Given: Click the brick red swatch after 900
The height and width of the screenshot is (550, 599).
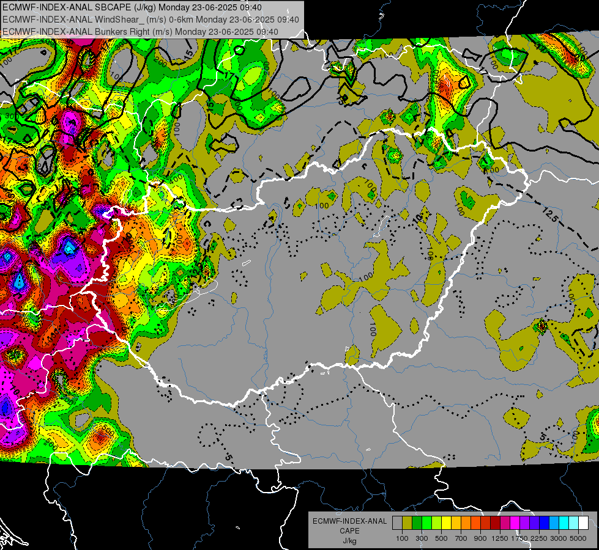Looking at the screenshot, I should 486,523.
